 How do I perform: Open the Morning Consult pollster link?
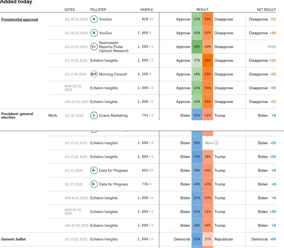113,74
